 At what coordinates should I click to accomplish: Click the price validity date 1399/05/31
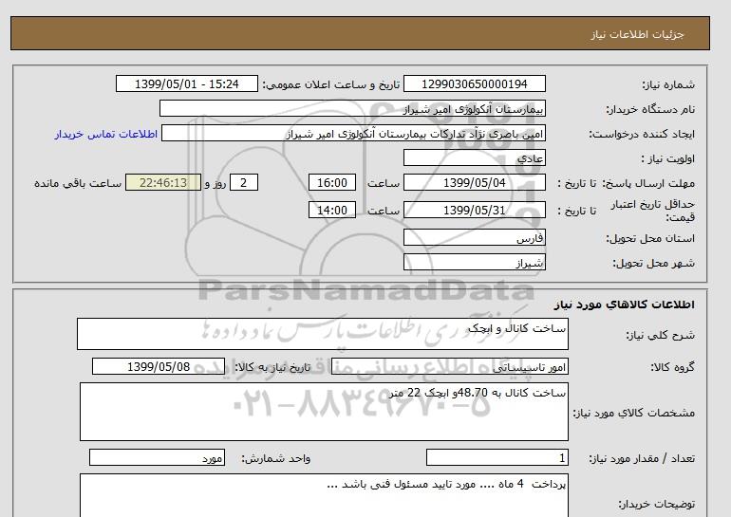point(474,210)
